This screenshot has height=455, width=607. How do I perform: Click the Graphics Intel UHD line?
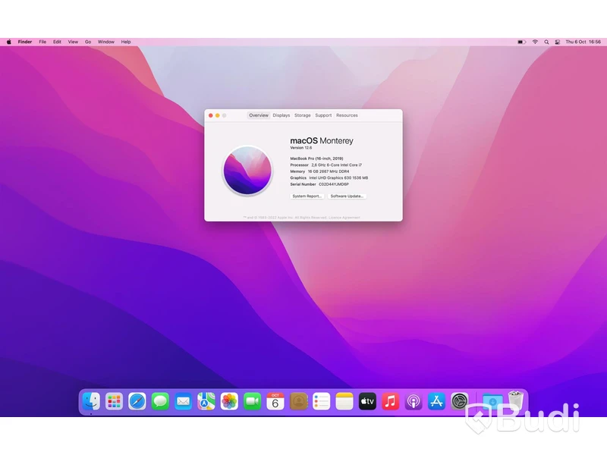point(329,178)
